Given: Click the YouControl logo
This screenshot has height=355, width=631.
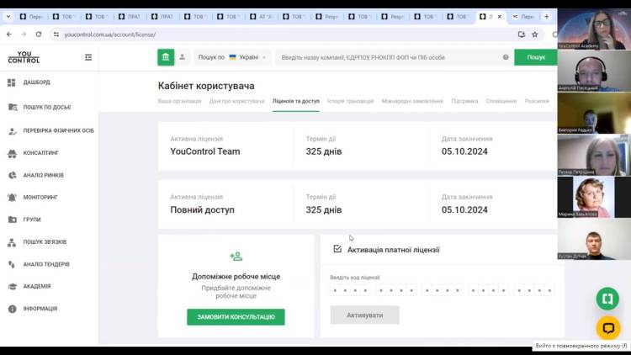Looking at the screenshot, I should (24, 57).
